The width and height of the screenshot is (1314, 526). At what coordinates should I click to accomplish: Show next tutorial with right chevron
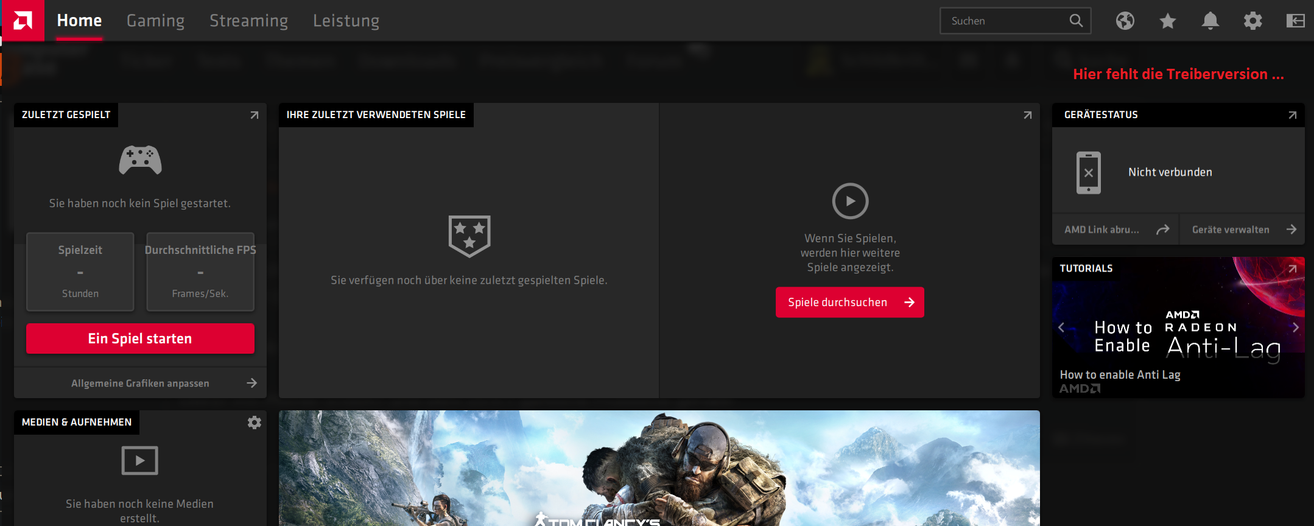(x=1295, y=328)
